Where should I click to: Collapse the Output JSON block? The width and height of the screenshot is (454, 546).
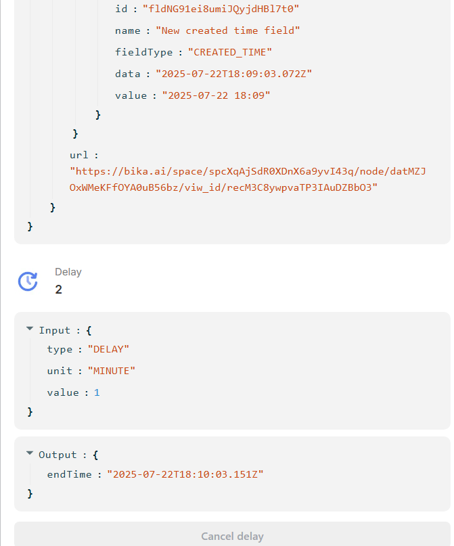pyautogui.click(x=30, y=453)
